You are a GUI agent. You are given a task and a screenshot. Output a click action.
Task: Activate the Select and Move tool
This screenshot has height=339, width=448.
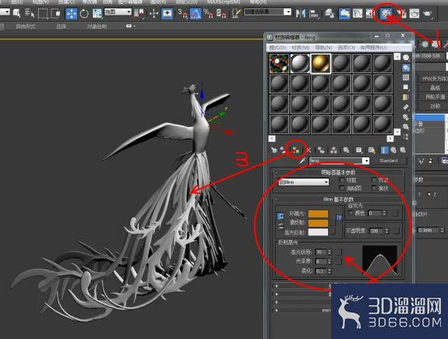click(x=71, y=13)
